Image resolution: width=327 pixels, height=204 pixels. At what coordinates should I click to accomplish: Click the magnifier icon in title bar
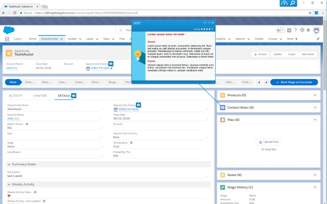[293, 3]
